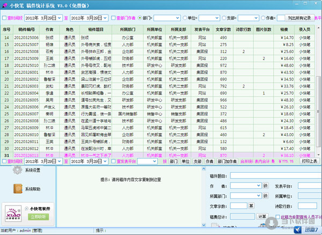Click the app icon in the title bar

[5, 5]
